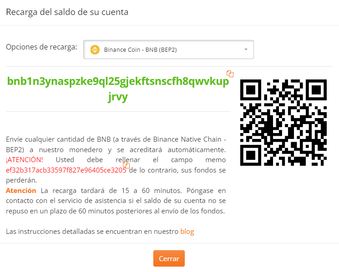Copy the BNB wallet address using the copy icon
This screenshot has width=339, height=272.
click(230, 74)
